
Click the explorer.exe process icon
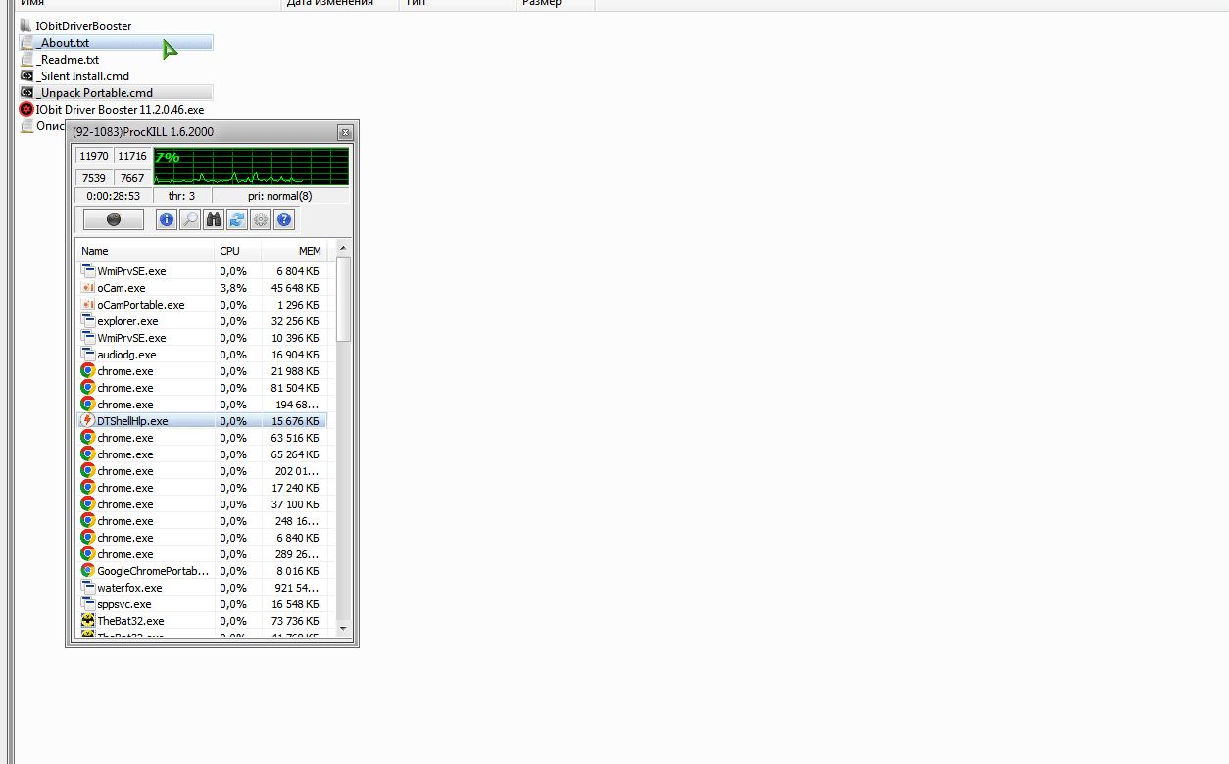click(x=87, y=321)
